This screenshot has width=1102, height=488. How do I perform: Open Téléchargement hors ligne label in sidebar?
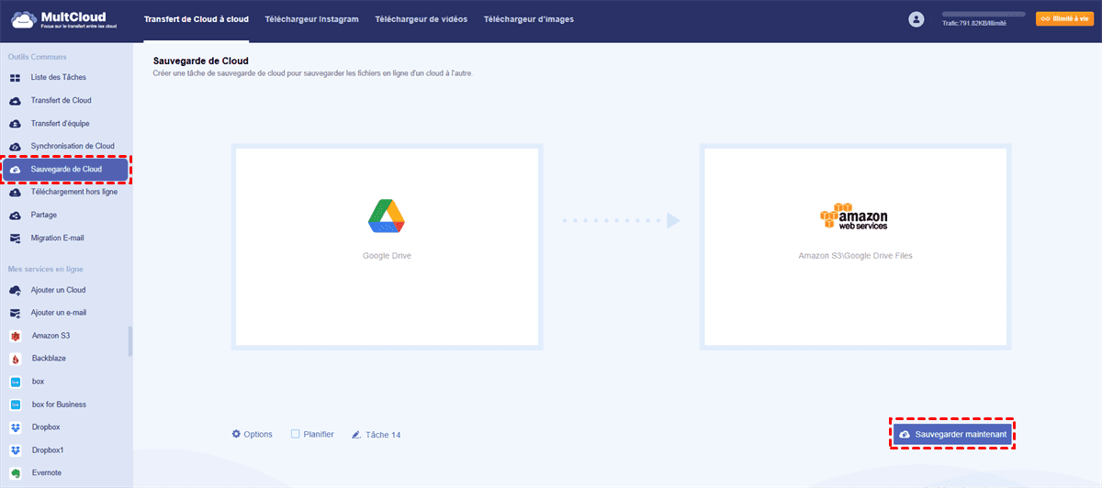(74, 193)
